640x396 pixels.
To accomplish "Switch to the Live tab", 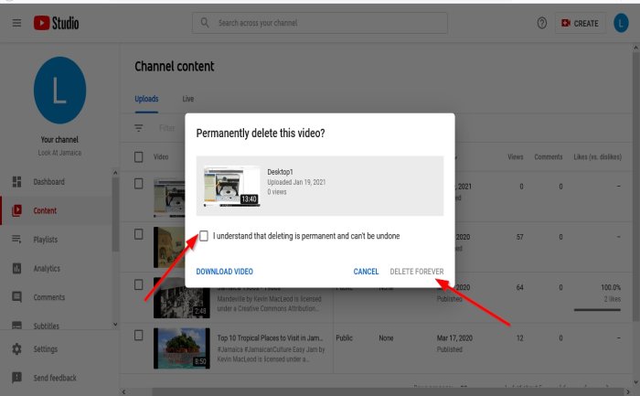I will (x=188, y=99).
